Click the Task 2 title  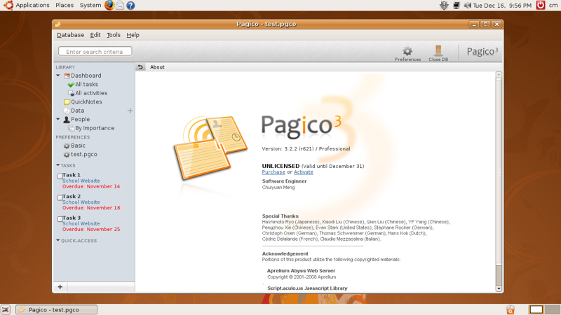(x=72, y=197)
